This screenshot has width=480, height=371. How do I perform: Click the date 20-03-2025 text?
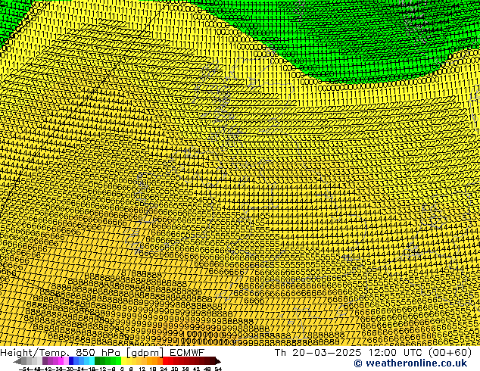click(x=326, y=353)
